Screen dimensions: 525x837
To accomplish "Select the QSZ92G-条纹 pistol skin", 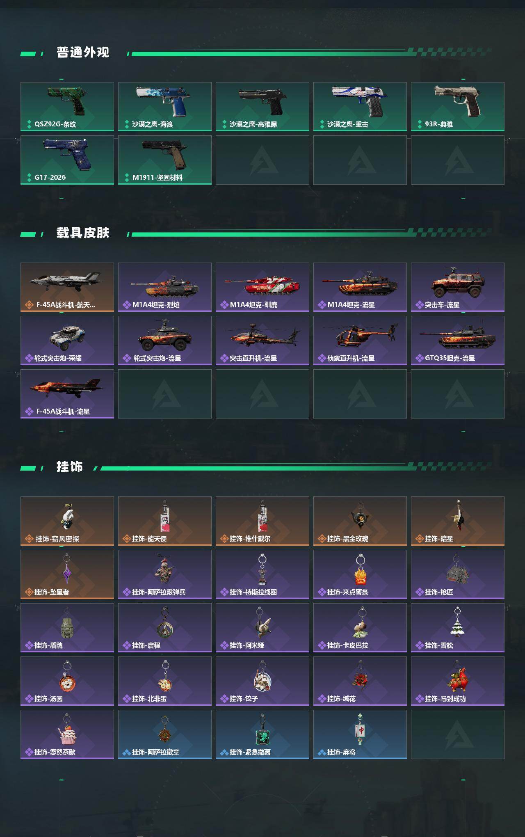I will click(x=67, y=107).
